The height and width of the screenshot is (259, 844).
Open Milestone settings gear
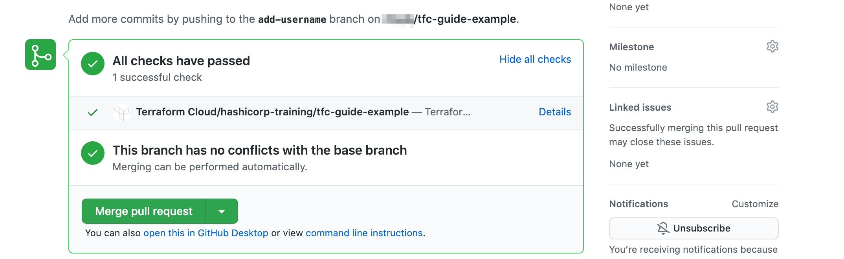point(772,46)
